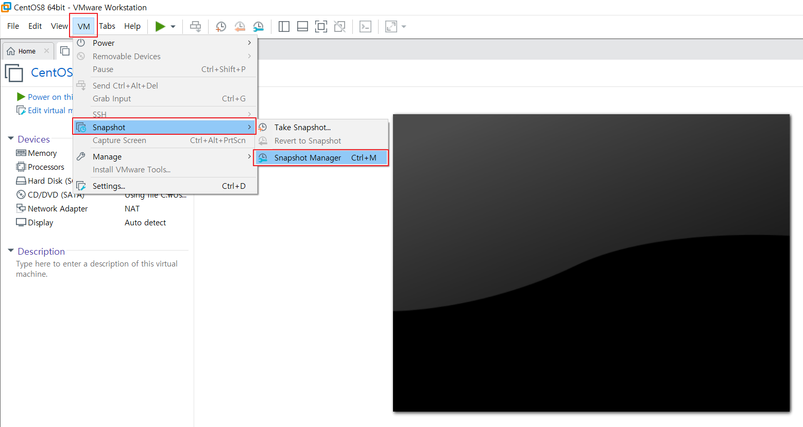Viewport: 803px width, 427px height.
Task: Open the Power submenu
Action: (165, 43)
